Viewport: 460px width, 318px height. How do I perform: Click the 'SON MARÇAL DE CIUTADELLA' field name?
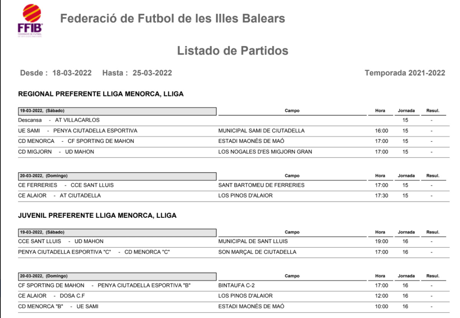(257, 252)
